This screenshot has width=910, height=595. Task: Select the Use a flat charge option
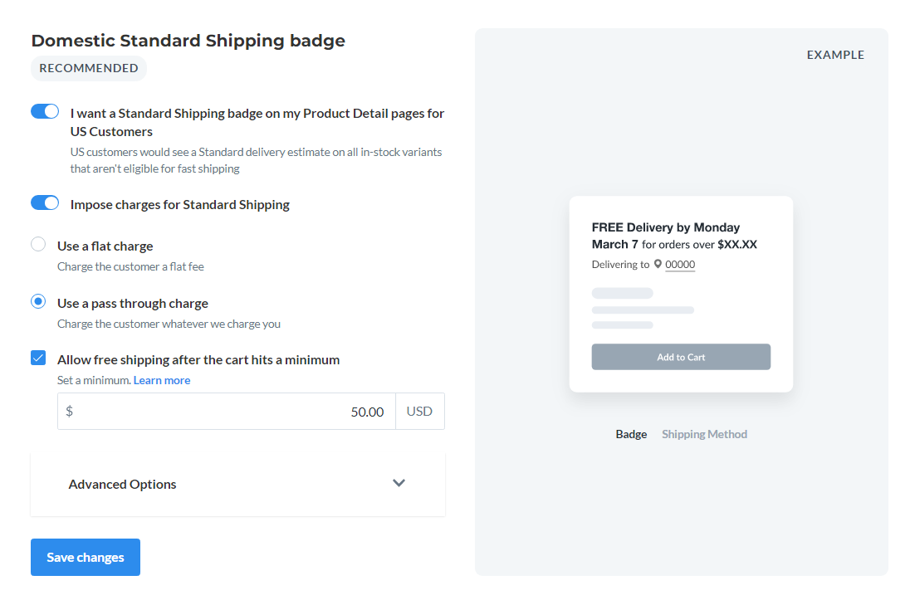tap(38, 244)
